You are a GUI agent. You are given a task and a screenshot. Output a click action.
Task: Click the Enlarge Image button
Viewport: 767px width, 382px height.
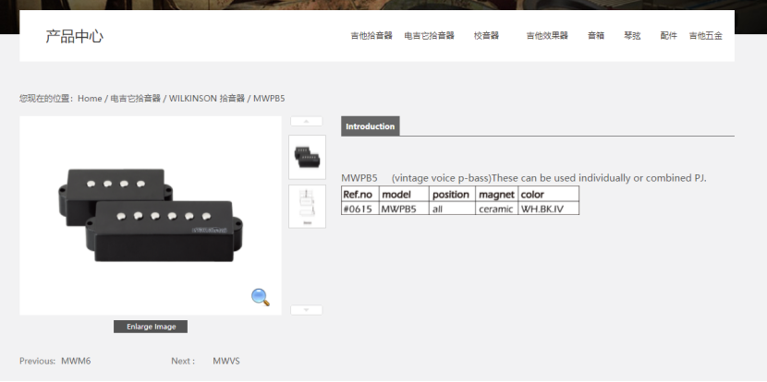(151, 327)
